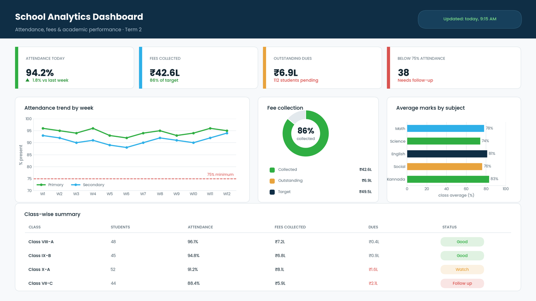Click the Class VIII-A row name

[41, 242]
